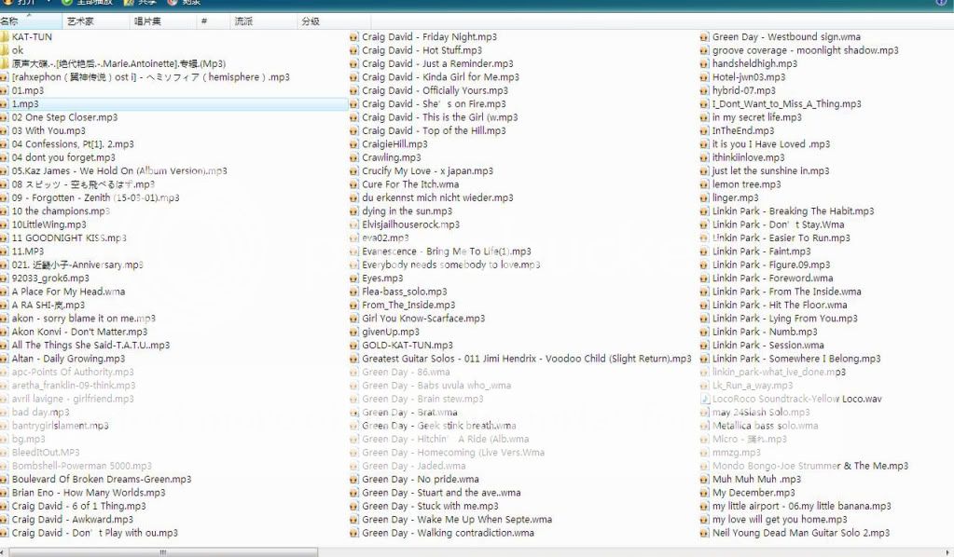
Task: Click the file icon of LocoRoco Soundtrack-Yellow Loco.wav
Action: click(705, 399)
